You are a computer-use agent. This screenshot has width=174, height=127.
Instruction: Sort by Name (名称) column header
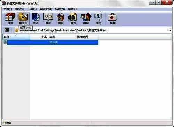point(16,37)
